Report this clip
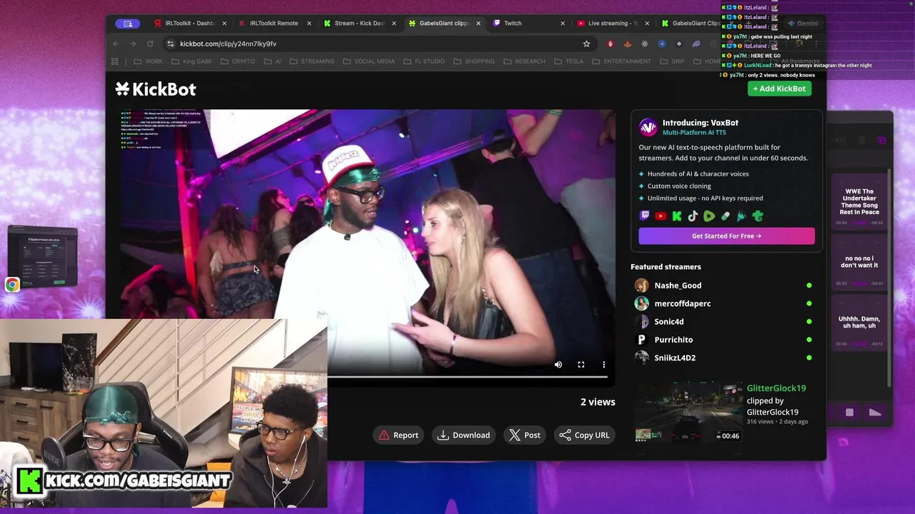Viewport: 915px width, 514px height. 399,435
